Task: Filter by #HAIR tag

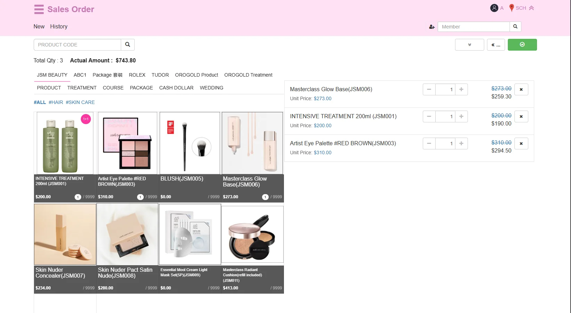Action: click(56, 102)
